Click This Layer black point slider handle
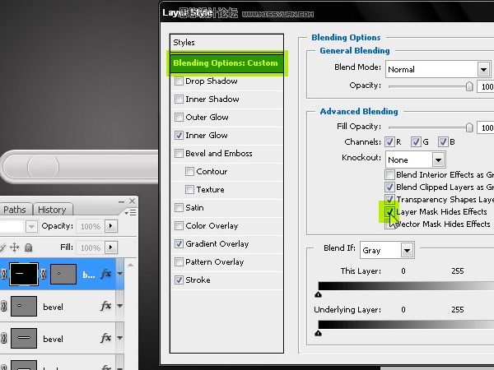The height and width of the screenshot is (370, 494). point(318,294)
